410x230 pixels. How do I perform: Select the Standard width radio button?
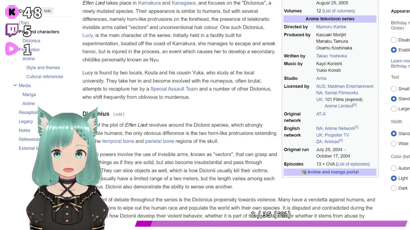click(394, 134)
